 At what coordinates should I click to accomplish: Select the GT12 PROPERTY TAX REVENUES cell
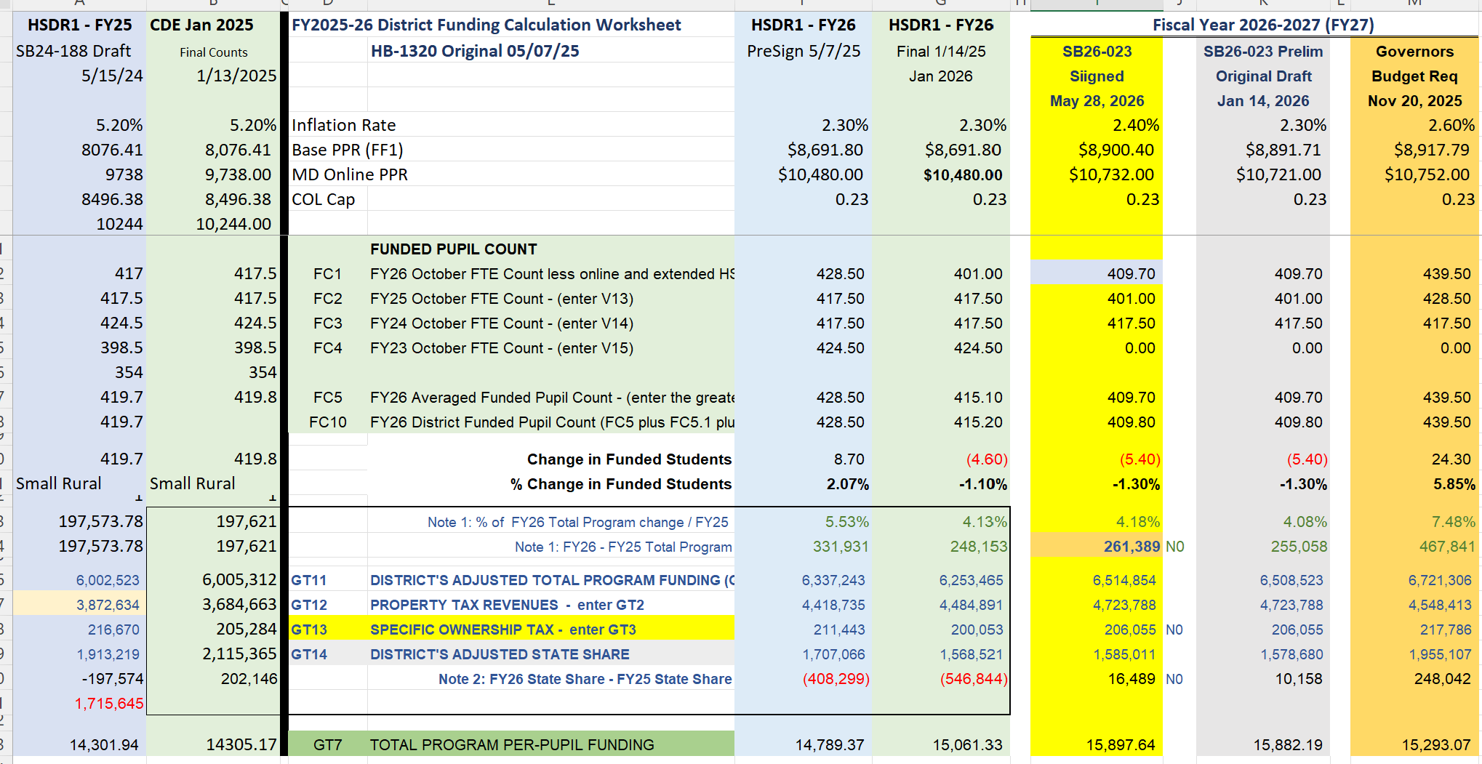coord(507,605)
